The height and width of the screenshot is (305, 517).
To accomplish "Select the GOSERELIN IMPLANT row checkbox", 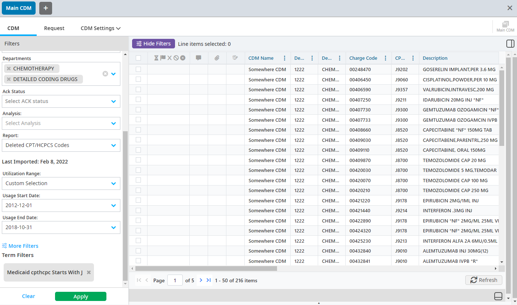I will pyautogui.click(x=138, y=69).
